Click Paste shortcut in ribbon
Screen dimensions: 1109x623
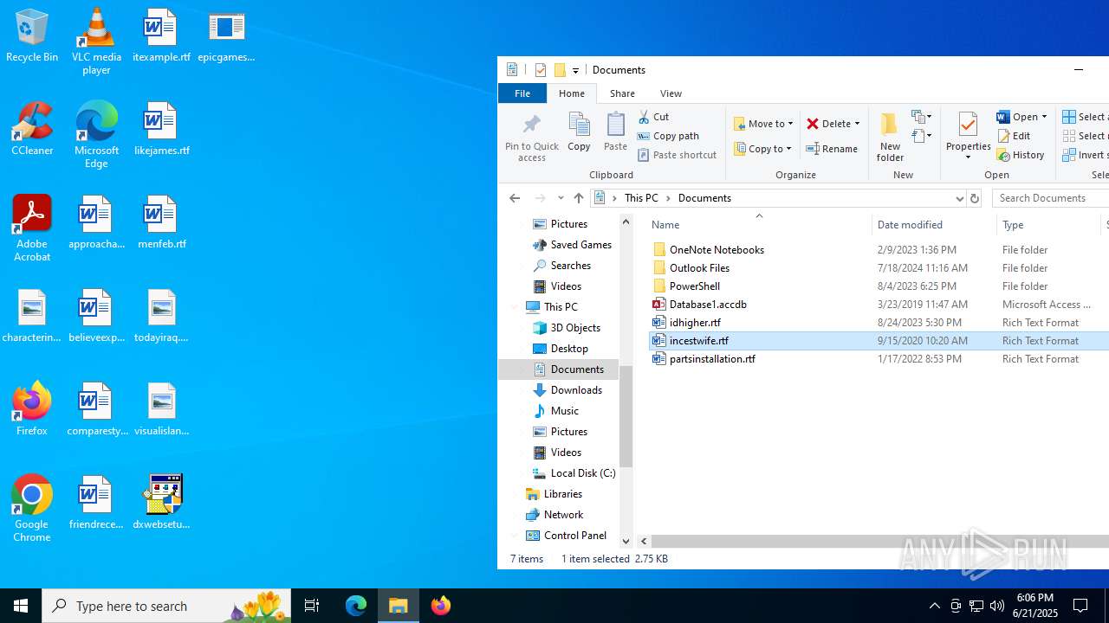(x=677, y=155)
